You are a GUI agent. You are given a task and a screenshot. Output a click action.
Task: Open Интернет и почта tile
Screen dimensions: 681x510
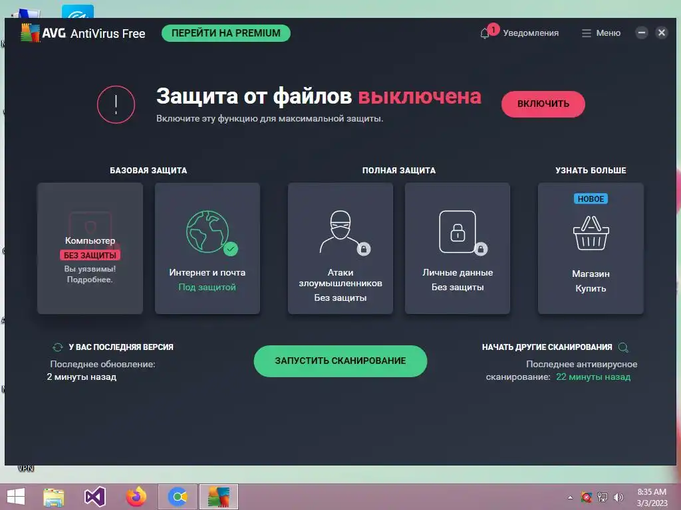point(207,248)
